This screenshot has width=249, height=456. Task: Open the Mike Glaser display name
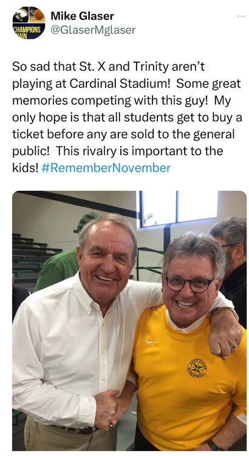coord(82,16)
